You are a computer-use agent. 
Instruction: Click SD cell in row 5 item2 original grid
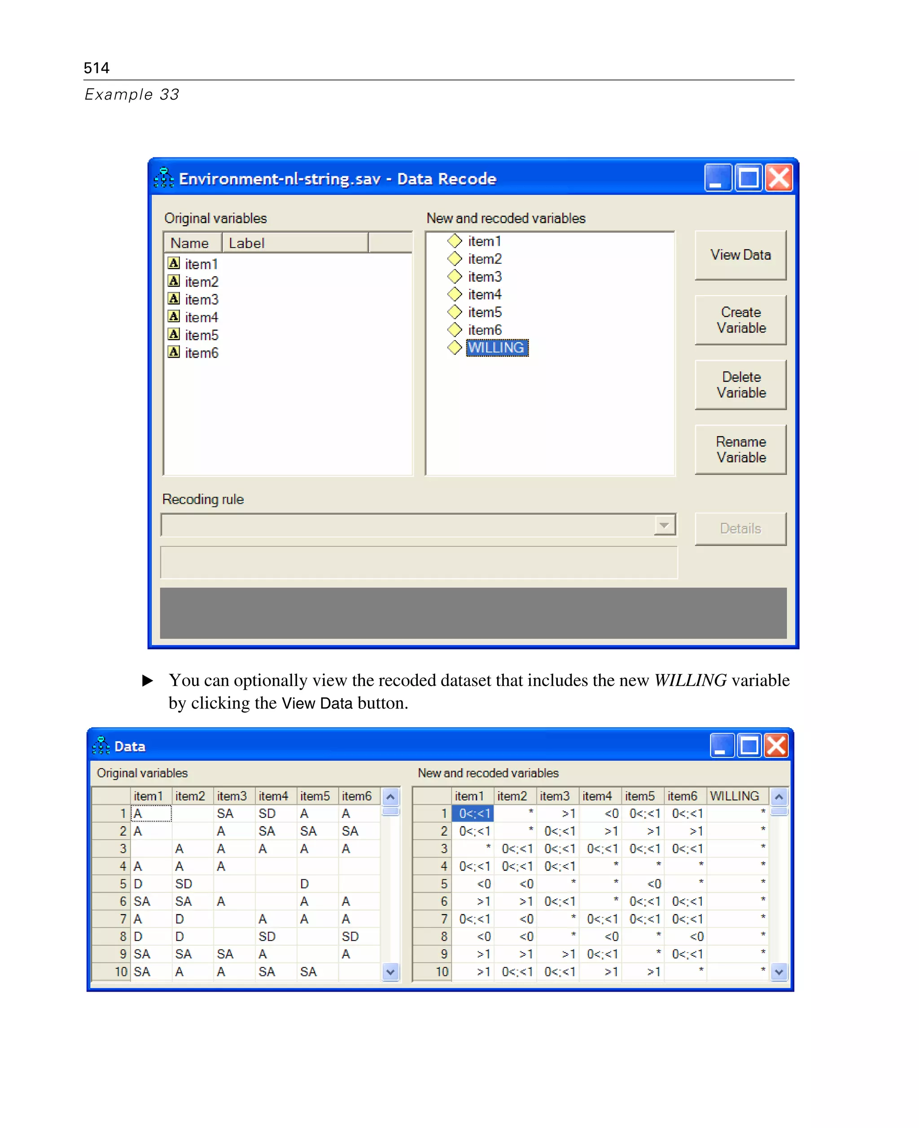pos(193,883)
